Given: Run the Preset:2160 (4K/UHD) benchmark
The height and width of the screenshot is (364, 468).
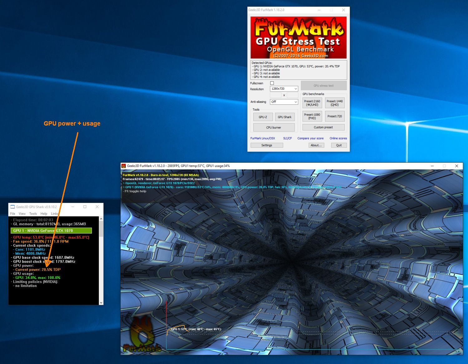Looking at the screenshot, I should click(312, 103).
